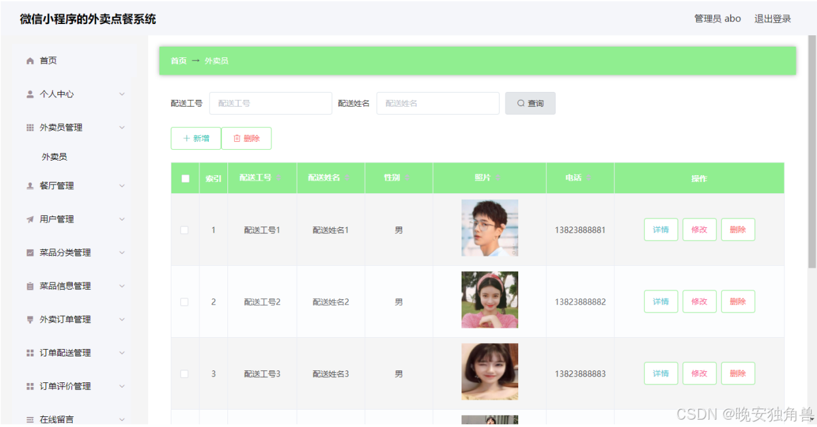This screenshot has width=817, height=427.
Task: Click 首页 in the green breadcrumb bar
Action: tap(179, 61)
